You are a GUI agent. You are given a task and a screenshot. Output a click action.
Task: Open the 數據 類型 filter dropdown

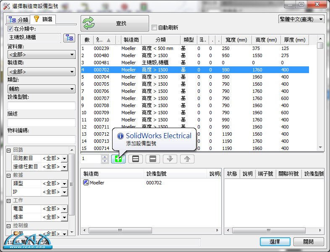[x=64, y=184]
